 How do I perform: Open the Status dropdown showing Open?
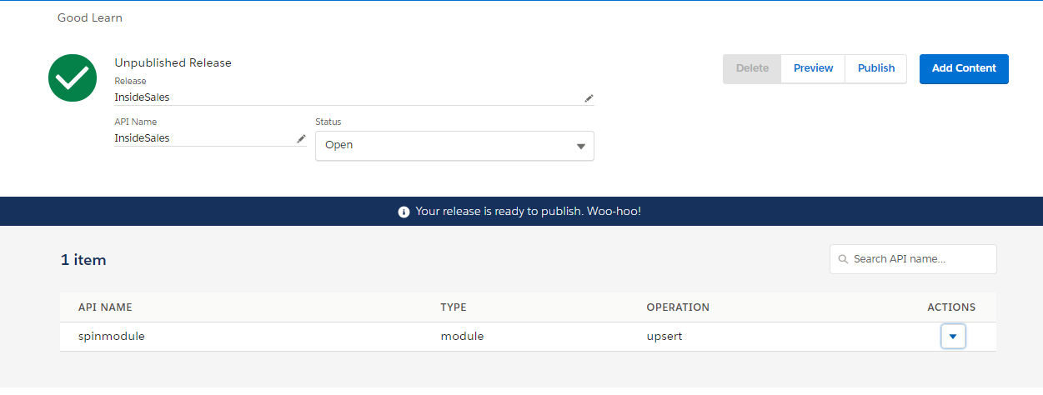coord(454,145)
